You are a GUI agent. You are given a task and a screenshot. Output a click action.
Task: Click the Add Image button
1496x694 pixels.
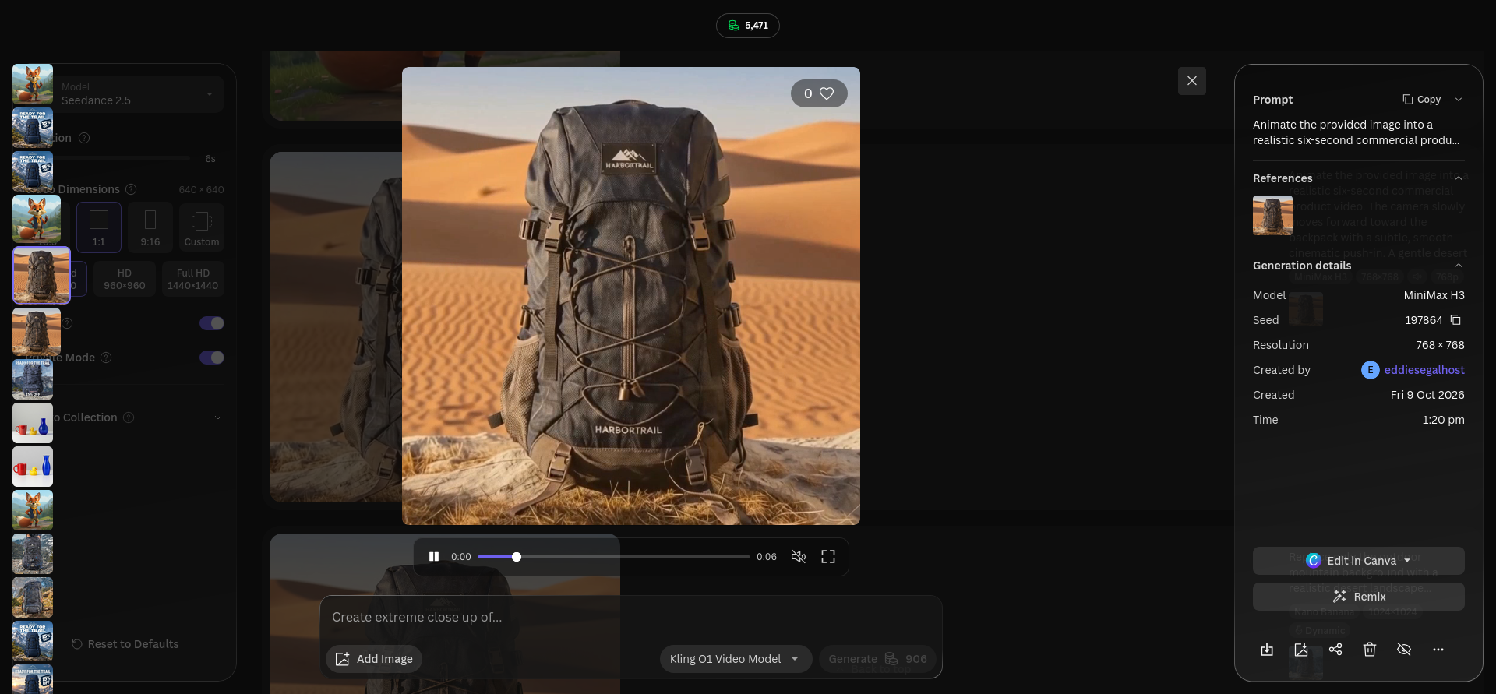pos(374,659)
